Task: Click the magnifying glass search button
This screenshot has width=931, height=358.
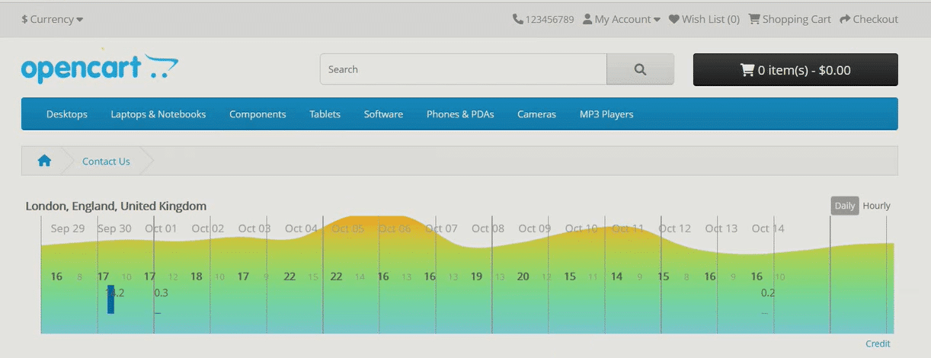Action: point(640,69)
